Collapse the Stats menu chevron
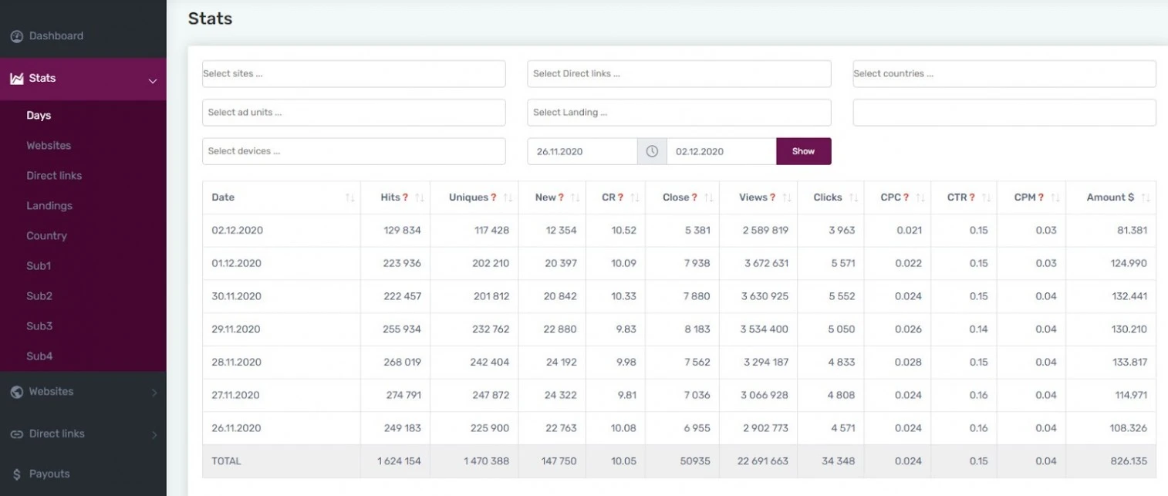This screenshot has height=496, width=1168. click(153, 80)
